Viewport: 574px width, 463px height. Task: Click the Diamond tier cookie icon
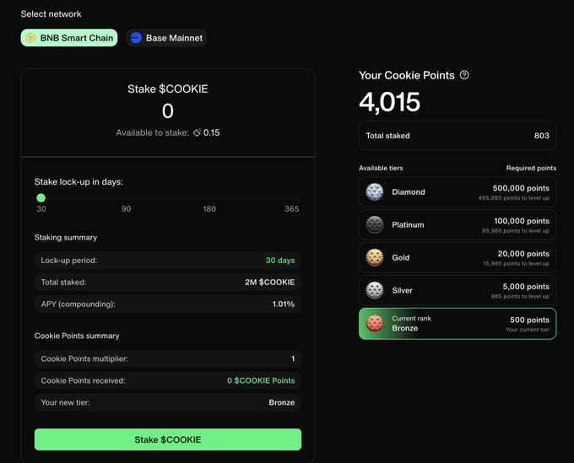(x=375, y=191)
